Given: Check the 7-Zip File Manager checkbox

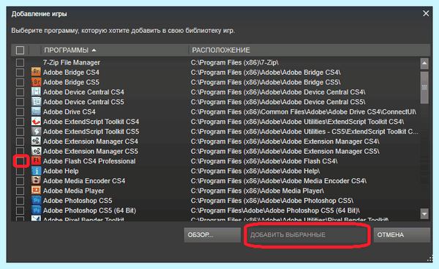Looking at the screenshot, I should tap(20, 62).
